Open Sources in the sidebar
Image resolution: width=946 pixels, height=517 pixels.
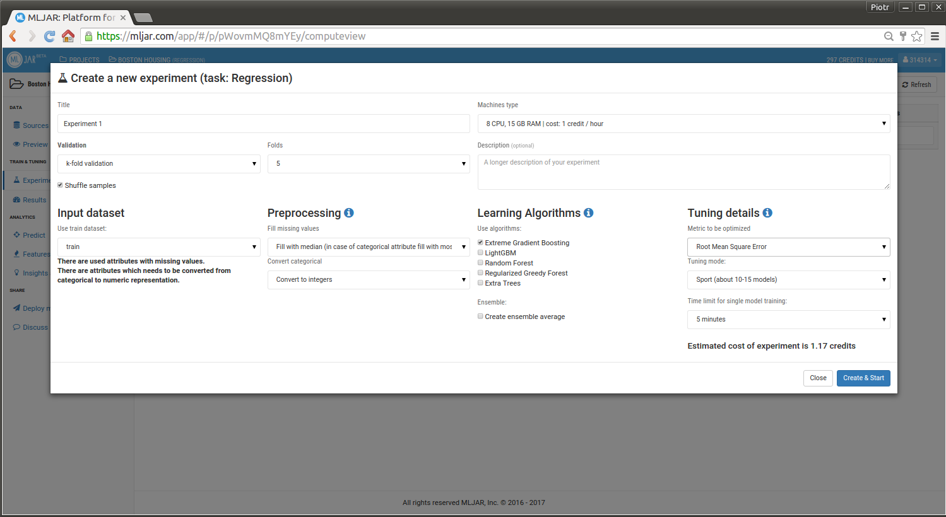[x=31, y=125]
